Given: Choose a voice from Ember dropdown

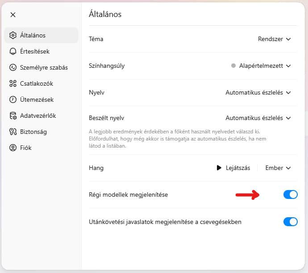Looking at the screenshot, I should click(278, 168).
